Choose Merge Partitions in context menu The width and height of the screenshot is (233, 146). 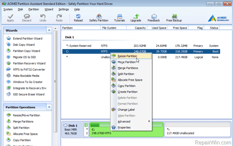click(131, 68)
